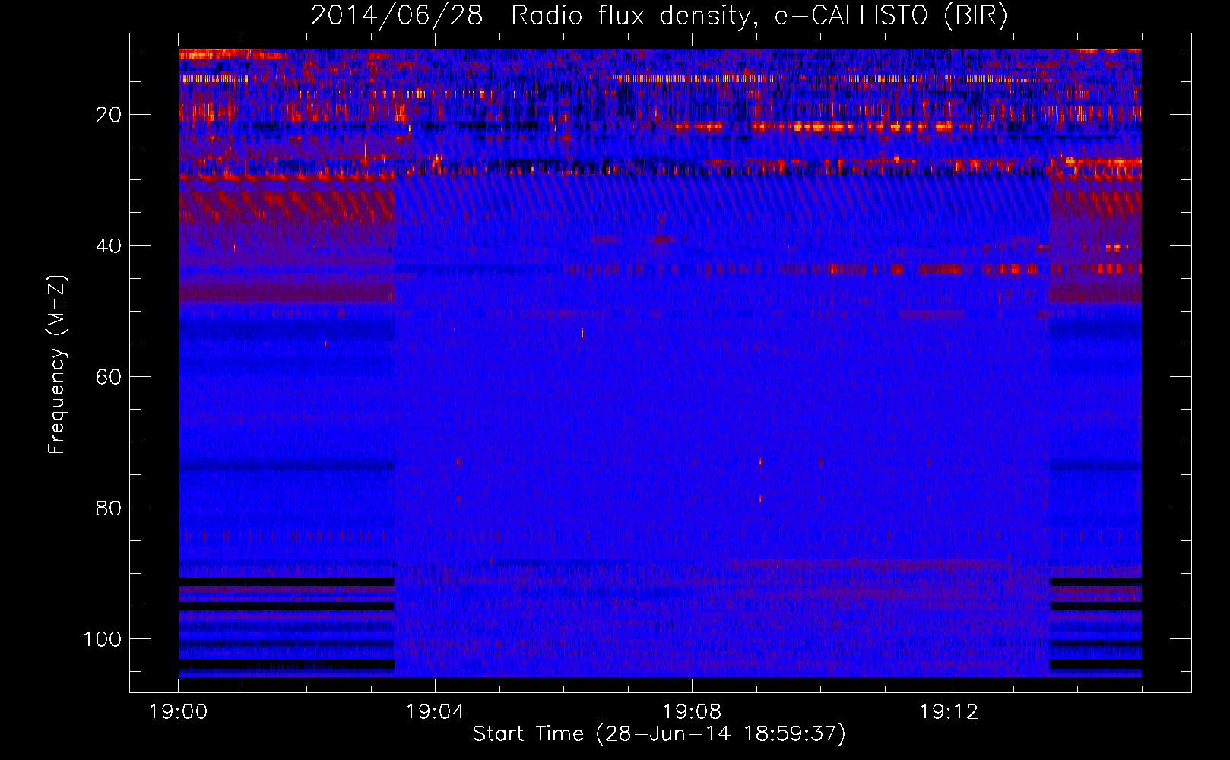Click the 100 MHz frequency tick label
The image size is (1230, 760).
tap(103, 639)
